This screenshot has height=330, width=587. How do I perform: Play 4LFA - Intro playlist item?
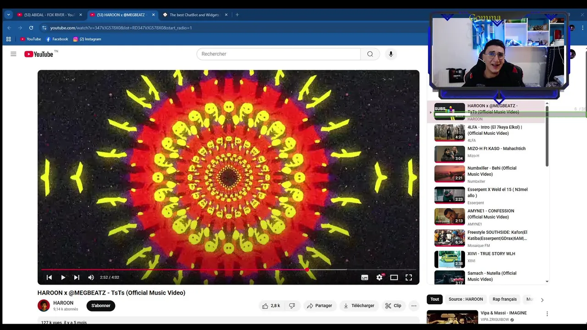tap(487, 133)
